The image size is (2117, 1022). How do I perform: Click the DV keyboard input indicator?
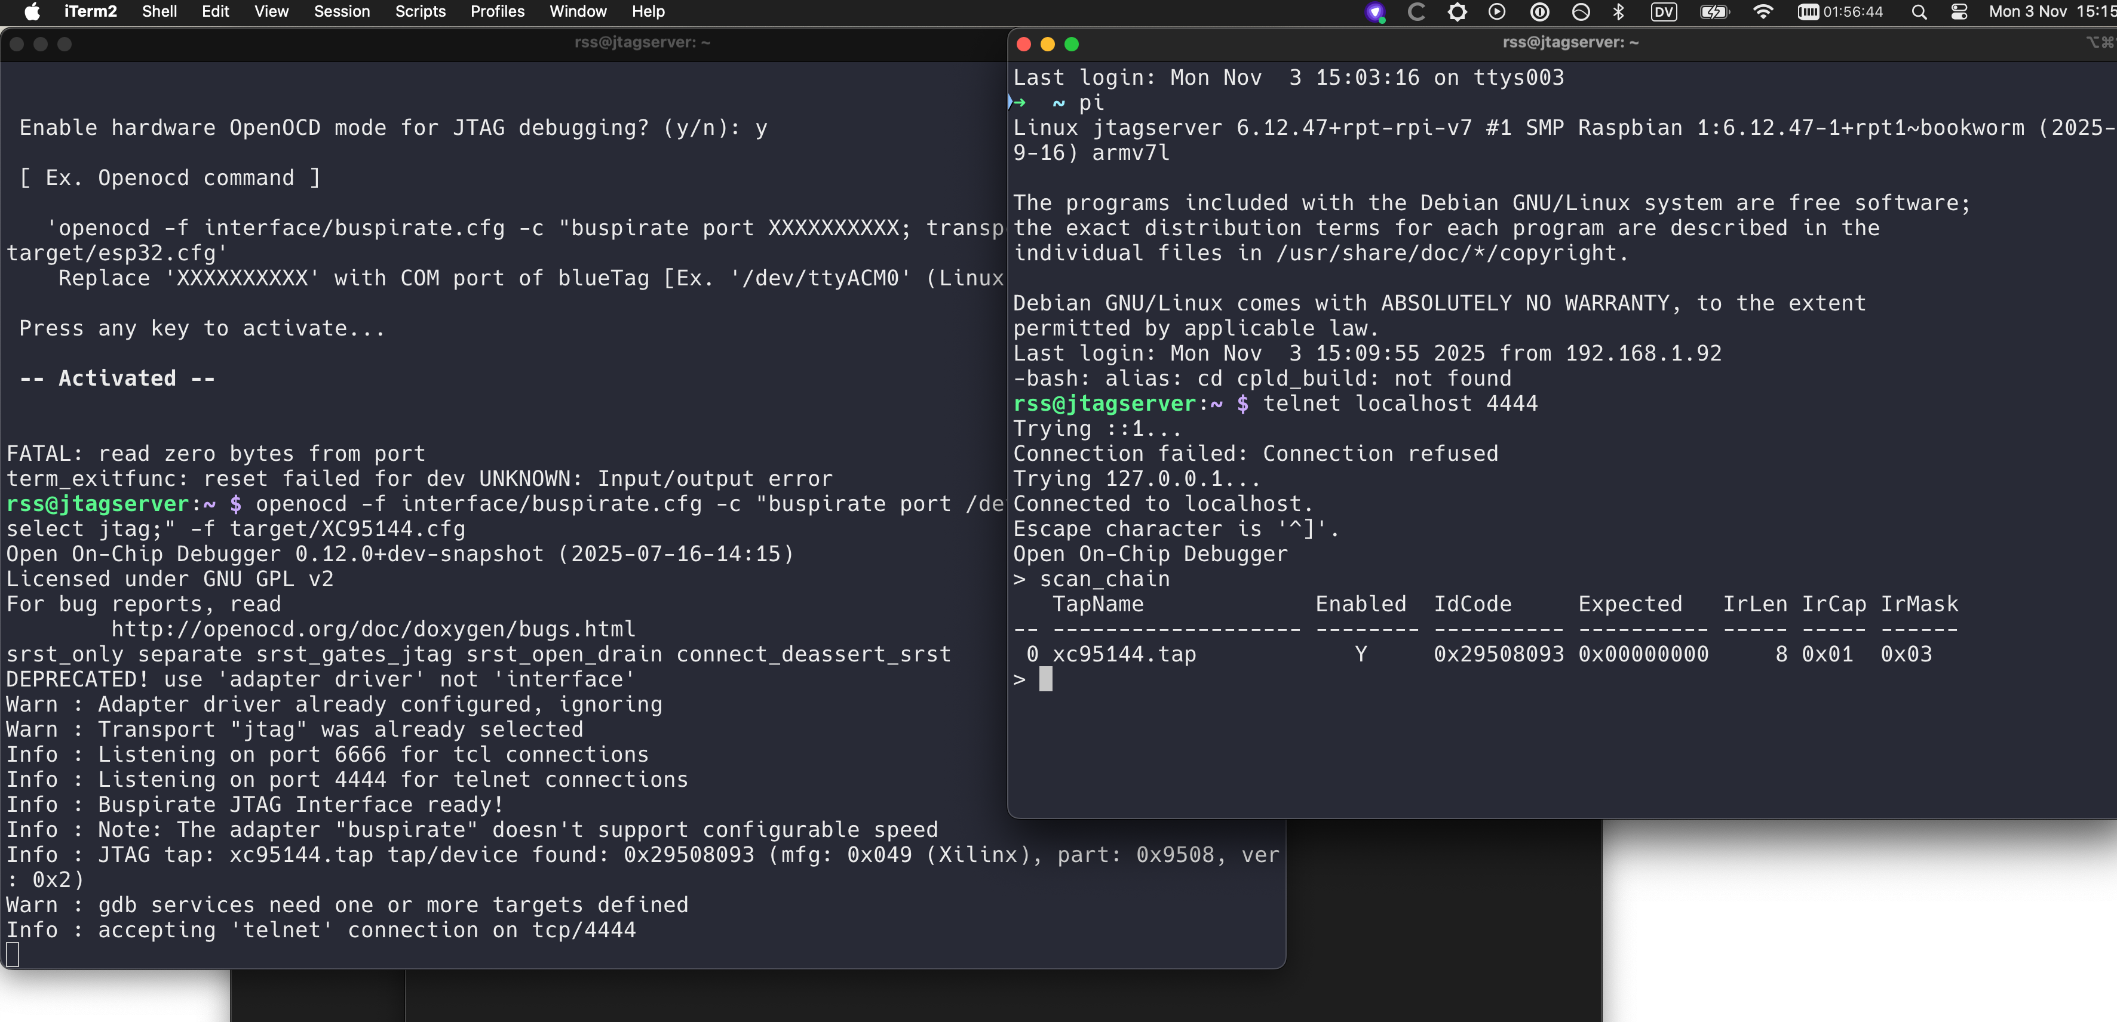pyautogui.click(x=1664, y=11)
